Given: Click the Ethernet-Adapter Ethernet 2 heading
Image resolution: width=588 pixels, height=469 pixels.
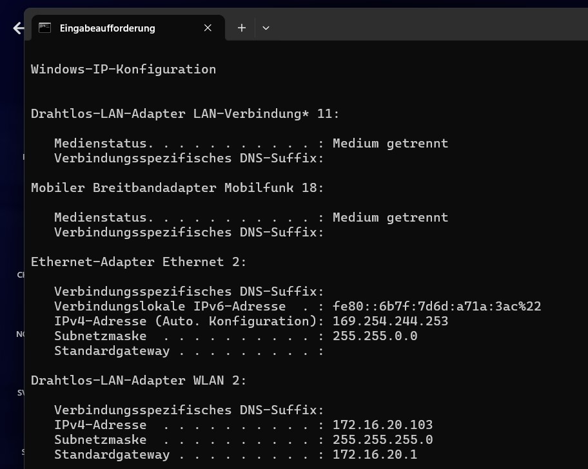Looking at the screenshot, I should pos(139,262).
